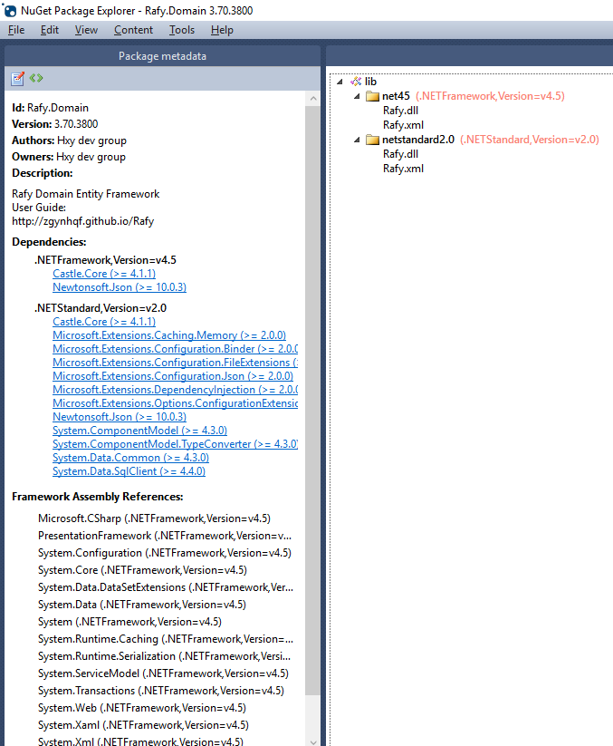
Task: Click the Authors: Hxy dev group text
Action: (x=70, y=140)
